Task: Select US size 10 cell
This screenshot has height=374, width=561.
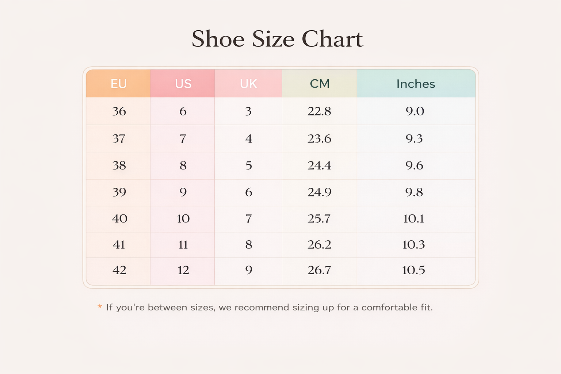Action: [x=183, y=219]
